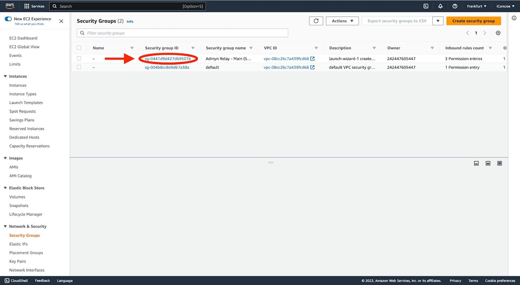Open the CloudShell icon in top bar

(x=426, y=6)
